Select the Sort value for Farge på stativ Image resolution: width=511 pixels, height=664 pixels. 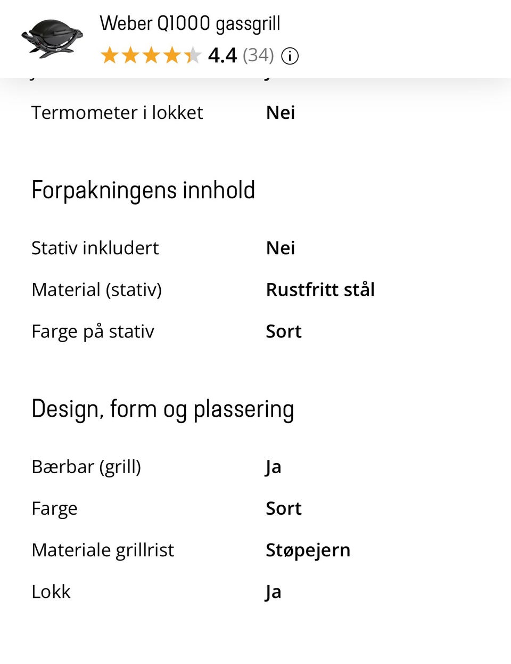[x=284, y=331]
